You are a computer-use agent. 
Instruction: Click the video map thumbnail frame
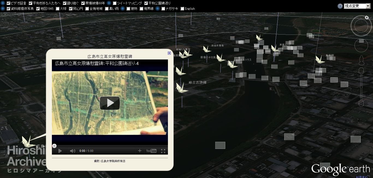tap(110, 103)
